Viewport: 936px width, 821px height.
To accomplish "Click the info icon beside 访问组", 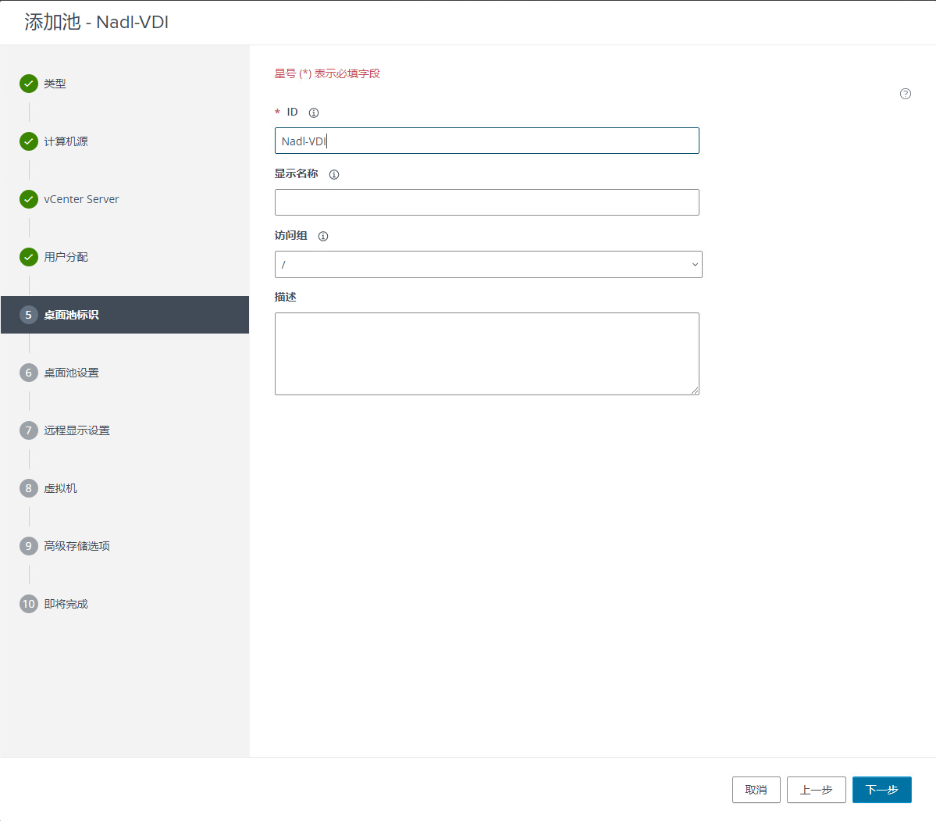I will tap(323, 236).
